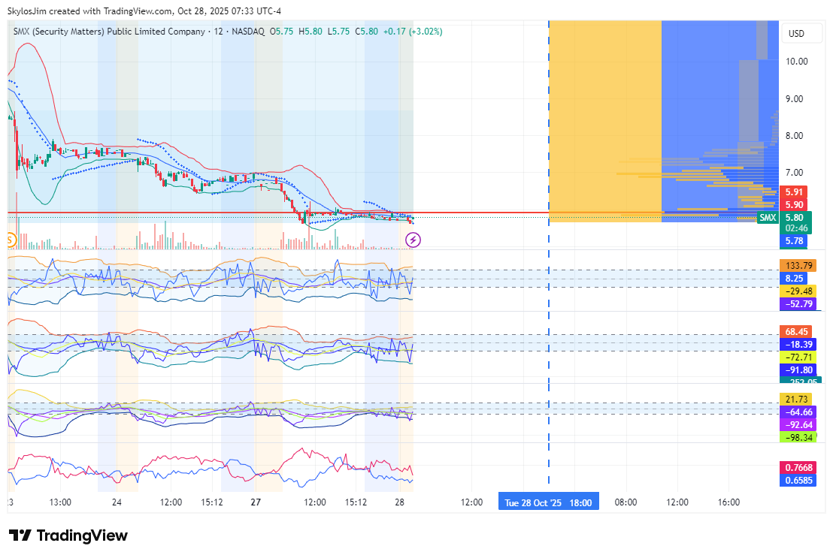Screen dimensions: 833x558
Task: Click the green -98.34 indicator label
Action: pyautogui.click(x=797, y=437)
